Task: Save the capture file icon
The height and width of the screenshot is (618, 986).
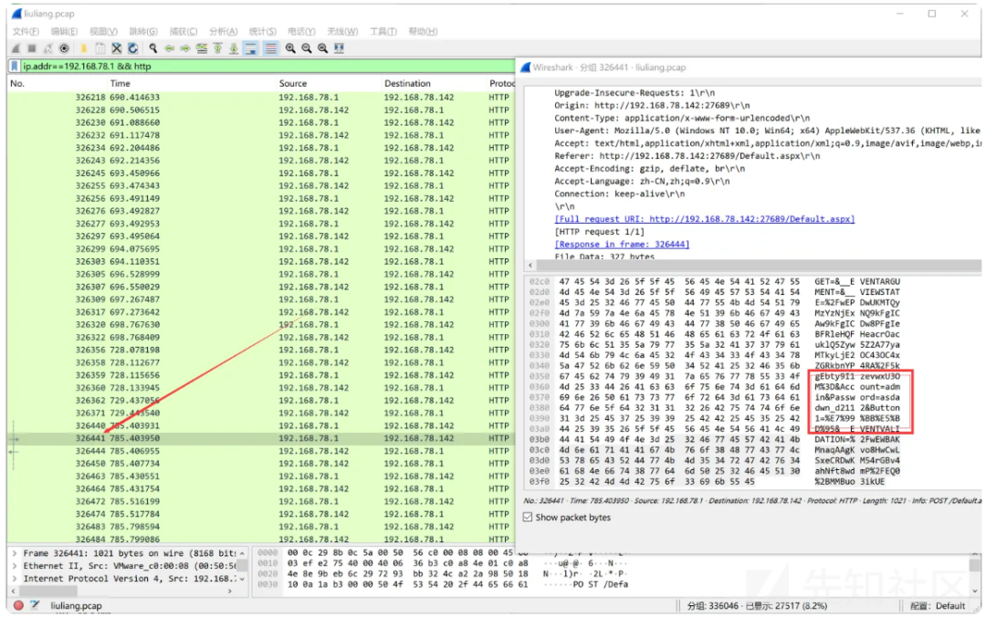Action: point(100,48)
